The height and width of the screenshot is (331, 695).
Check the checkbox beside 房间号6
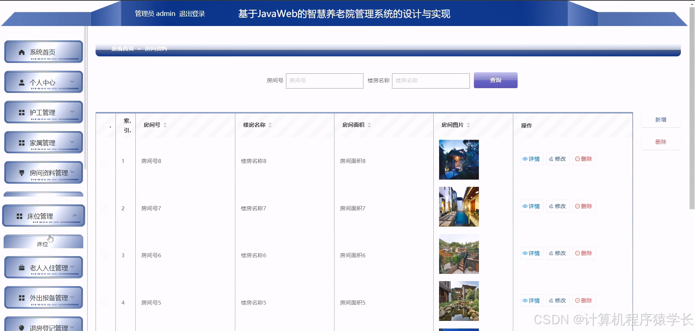(104, 255)
